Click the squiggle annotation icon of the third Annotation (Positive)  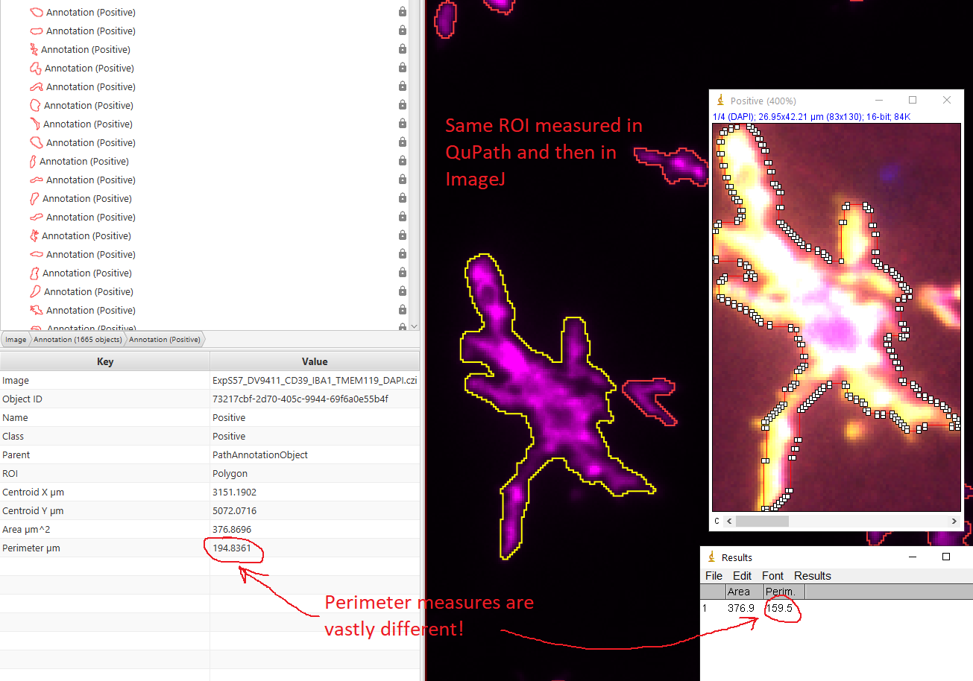[34, 48]
